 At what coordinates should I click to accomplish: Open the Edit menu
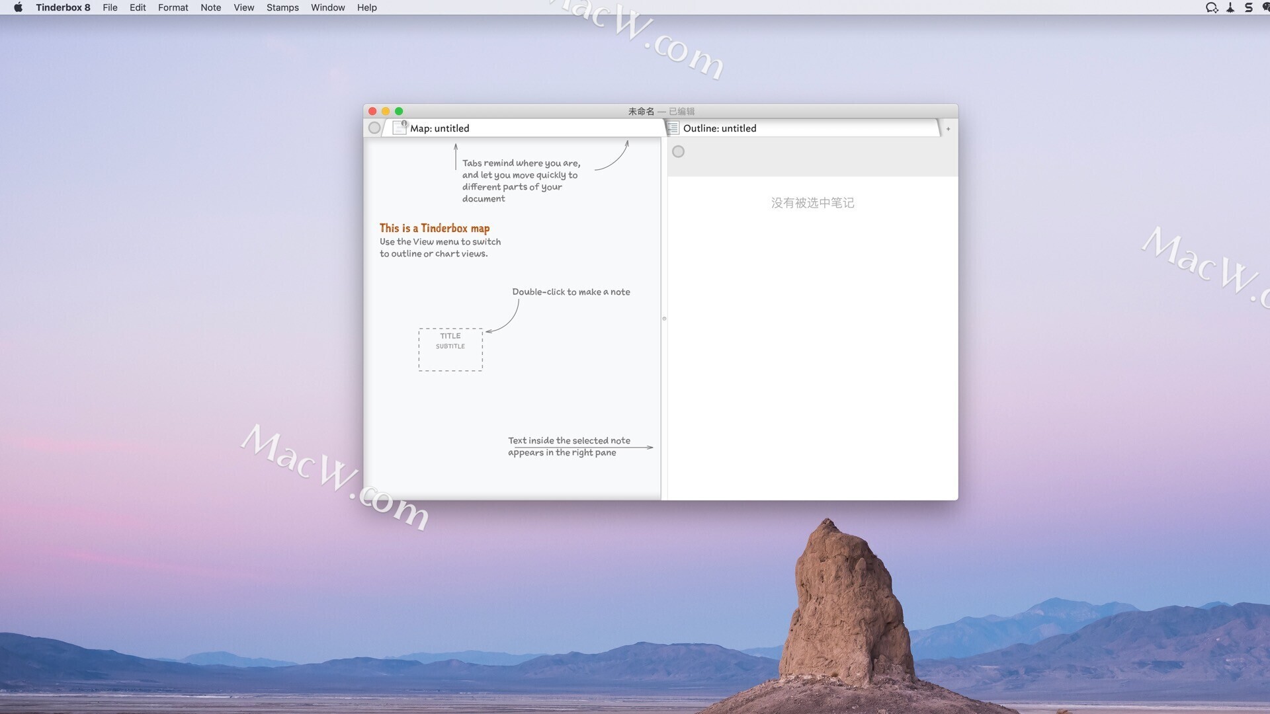138,7
